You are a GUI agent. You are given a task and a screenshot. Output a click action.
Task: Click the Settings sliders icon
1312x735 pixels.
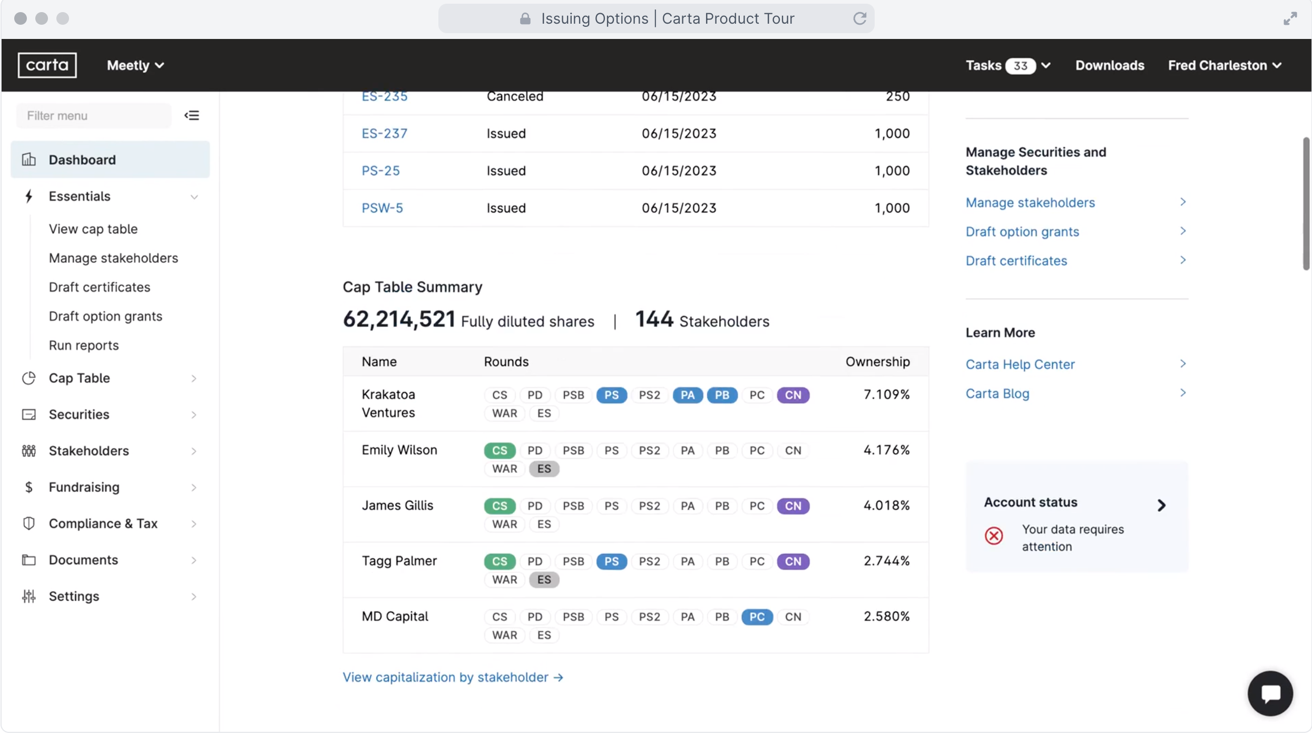pos(29,596)
